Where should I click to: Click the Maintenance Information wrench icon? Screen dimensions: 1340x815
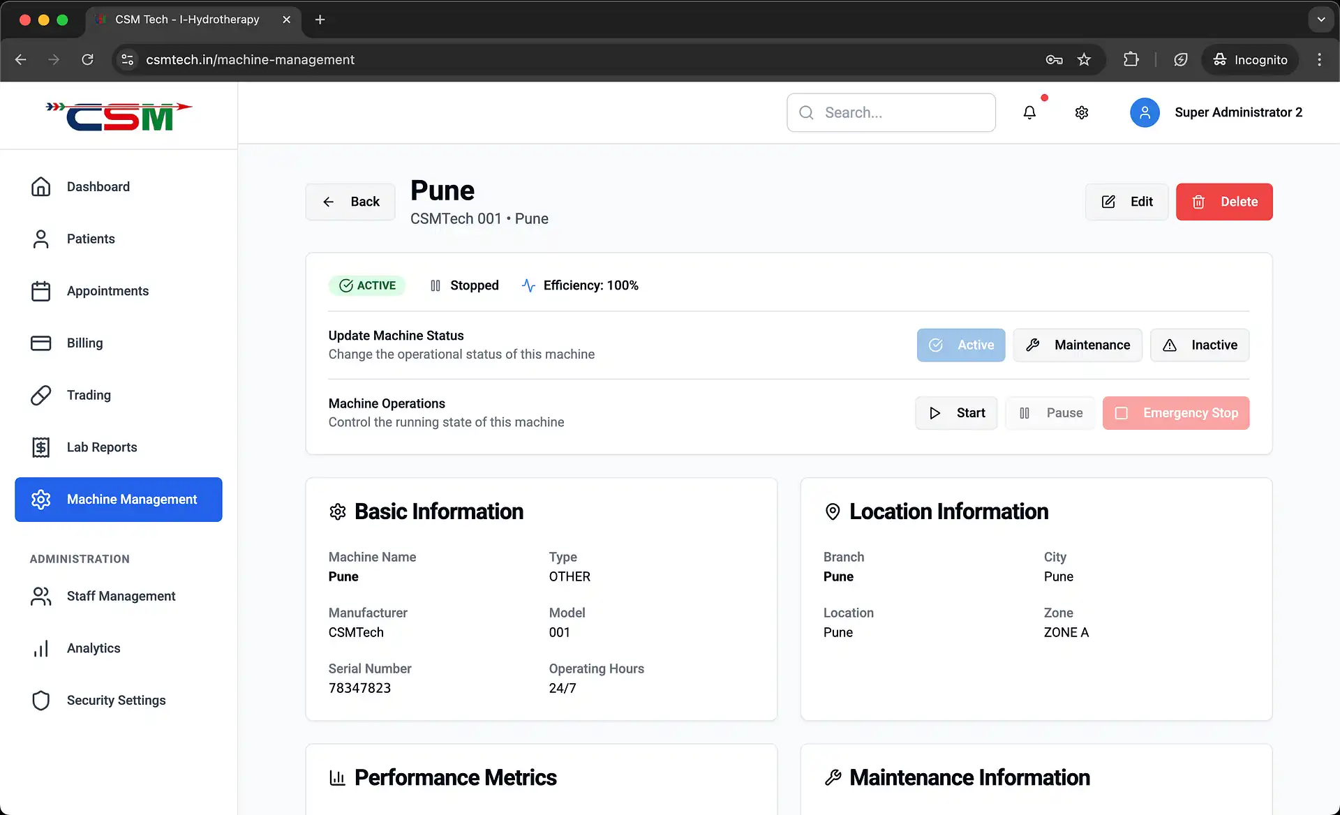pyautogui.click(x=833, y=777)
